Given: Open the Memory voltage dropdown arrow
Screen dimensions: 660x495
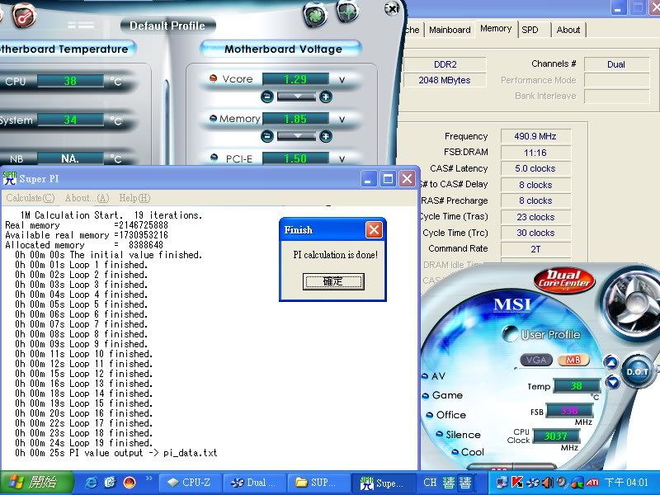Looking at the screenshot, I should click(296, 136).
